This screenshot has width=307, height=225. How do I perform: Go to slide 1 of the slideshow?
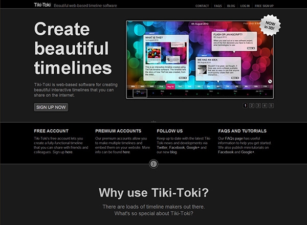[246, 105]
